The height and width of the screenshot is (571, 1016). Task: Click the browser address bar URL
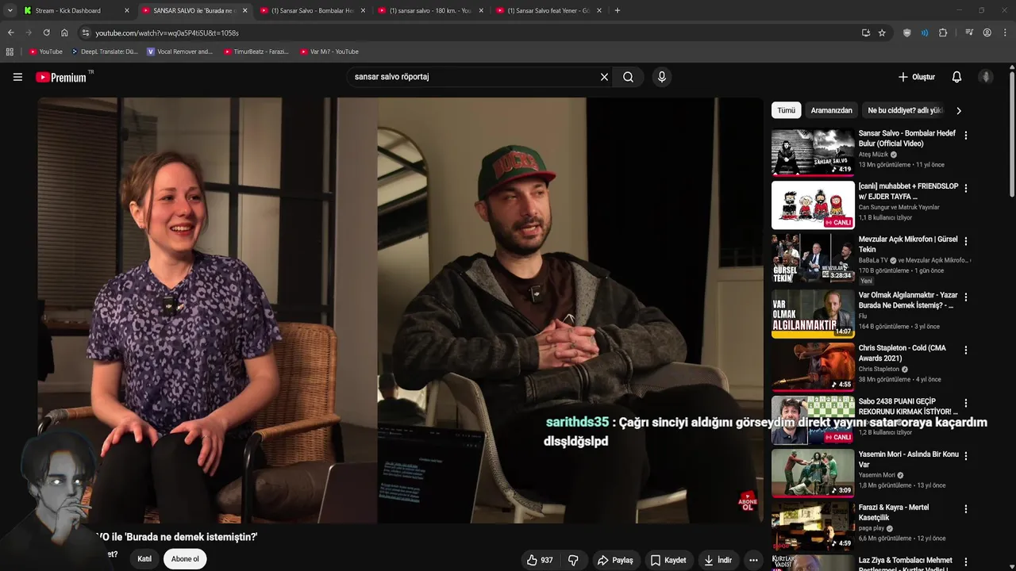(167, 33)
